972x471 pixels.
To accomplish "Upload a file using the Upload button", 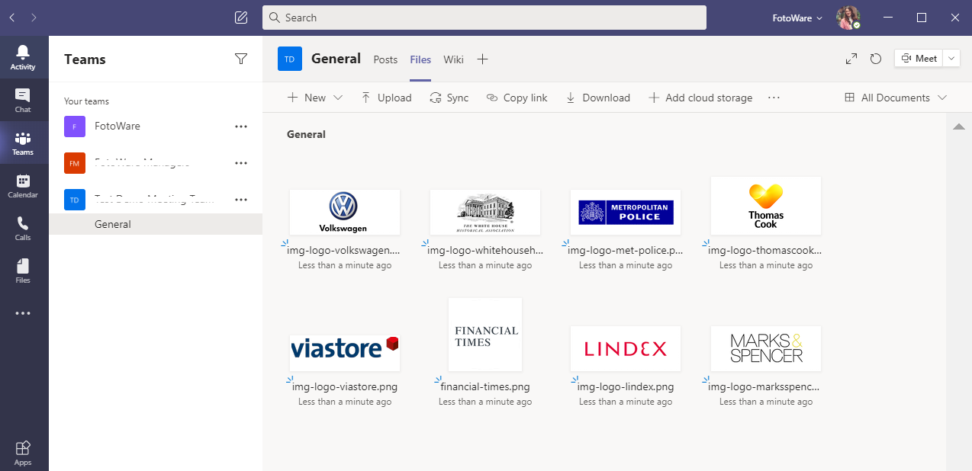I will pyautogui.click(x=386, y=98).
